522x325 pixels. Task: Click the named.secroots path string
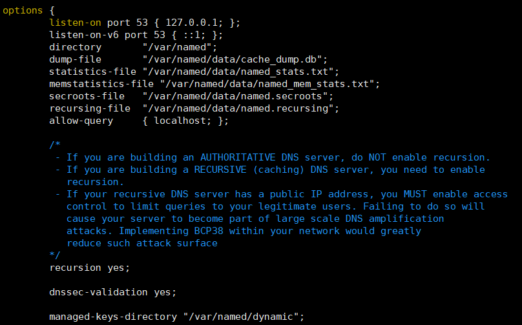coord(235,96)
